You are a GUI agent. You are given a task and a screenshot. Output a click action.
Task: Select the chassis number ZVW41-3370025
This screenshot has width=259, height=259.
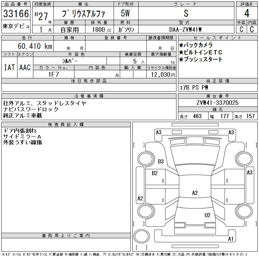tap(217, 103)
